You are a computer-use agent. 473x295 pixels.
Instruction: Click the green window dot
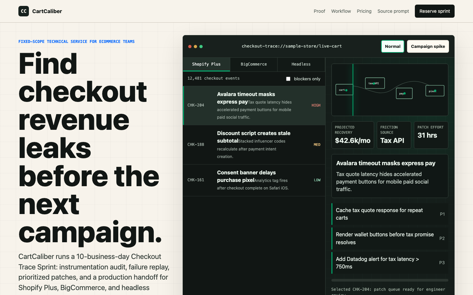click(201, 47)
